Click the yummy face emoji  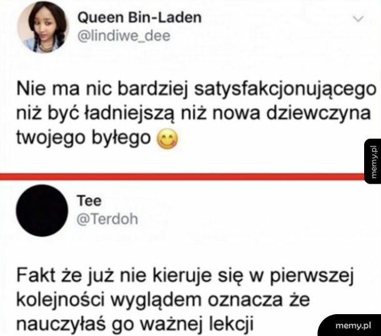tap(167, 139)
